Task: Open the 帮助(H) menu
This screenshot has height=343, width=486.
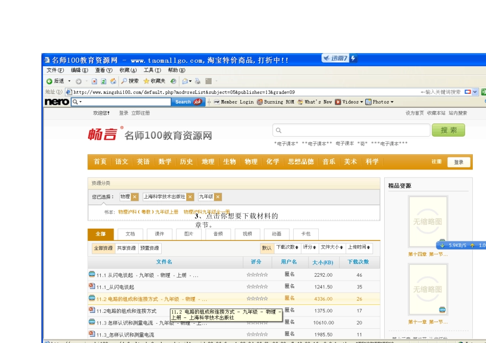Action: [x=176, y=70]
